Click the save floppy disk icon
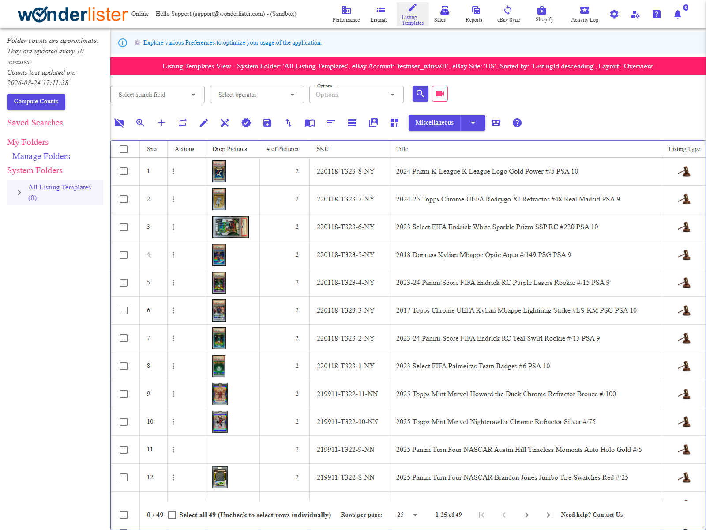The image size is (706, 530). click(267, 123)
